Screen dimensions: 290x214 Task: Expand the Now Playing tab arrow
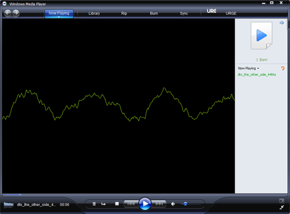click(59, 17)
